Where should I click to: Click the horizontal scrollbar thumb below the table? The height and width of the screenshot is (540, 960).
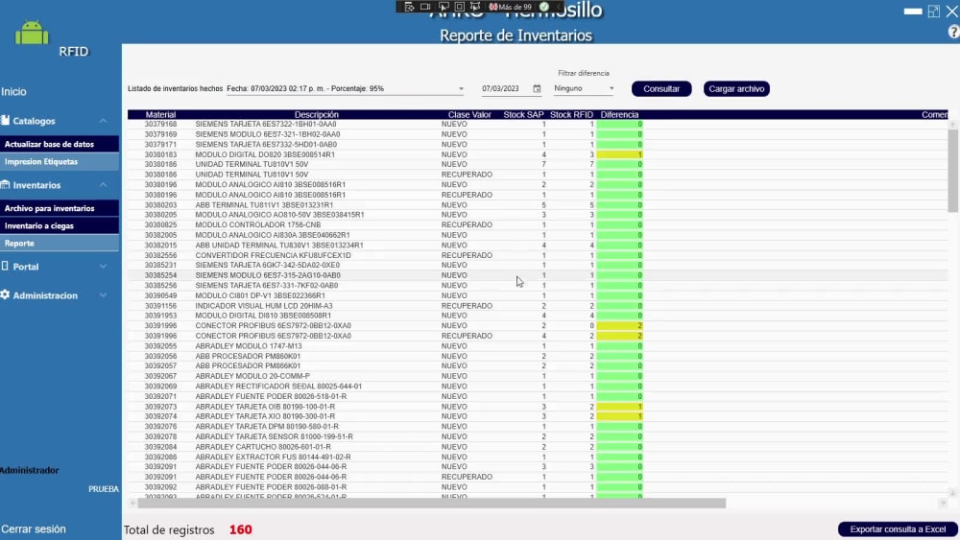[432, 504]
